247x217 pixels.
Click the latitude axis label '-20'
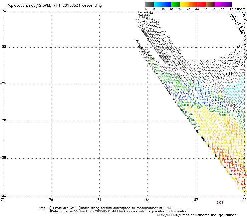tap(3, 11)
